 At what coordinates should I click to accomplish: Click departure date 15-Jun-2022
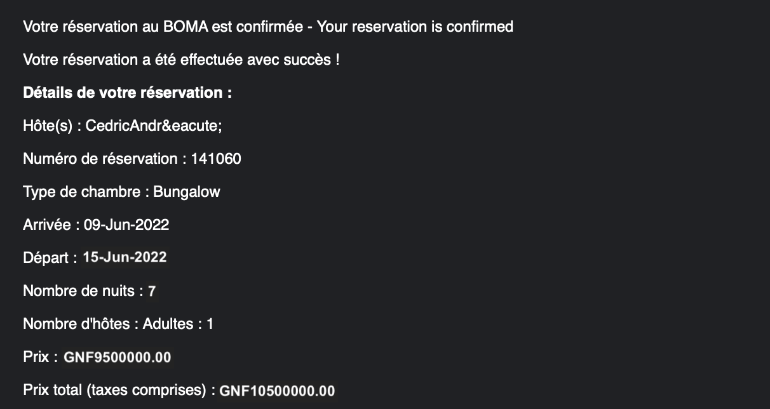(x=125, y=257)
